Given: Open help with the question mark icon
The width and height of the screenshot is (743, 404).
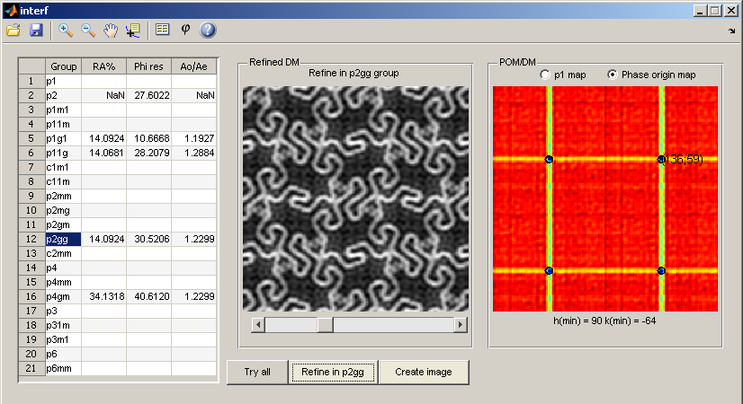Looking at the screenshot, I should click(208, 30).
